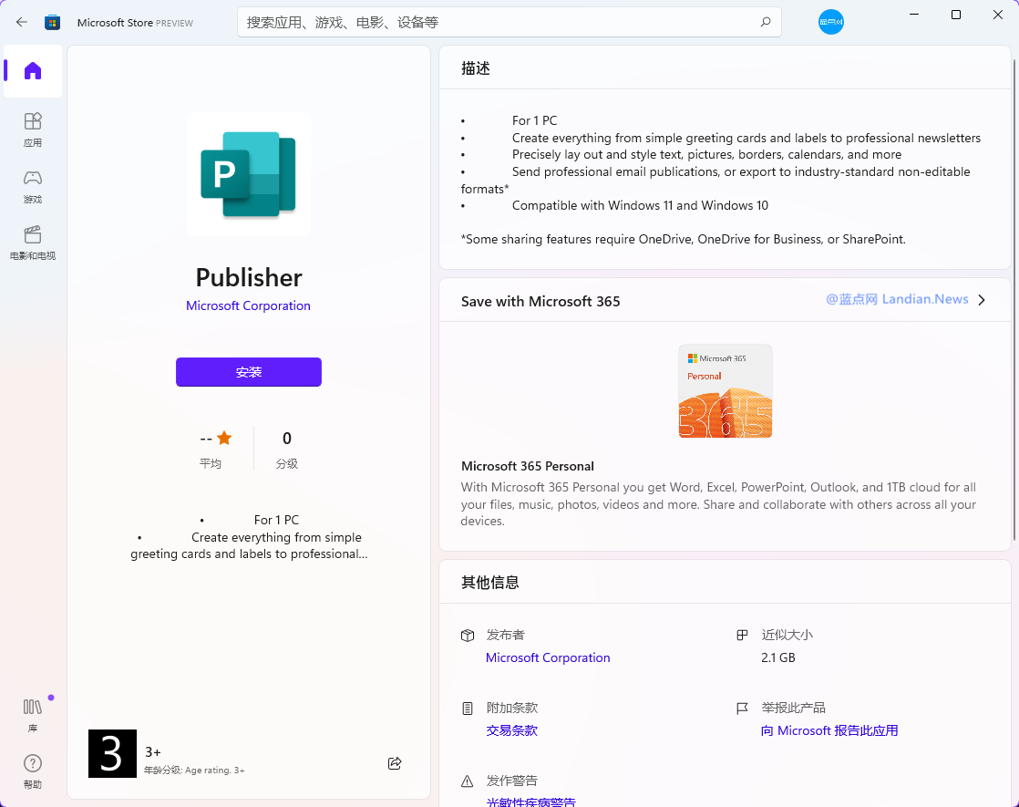Open the 库 (Library) in sidebar
The height and width of the screenshot is (807, 1019).
(33, 715)
